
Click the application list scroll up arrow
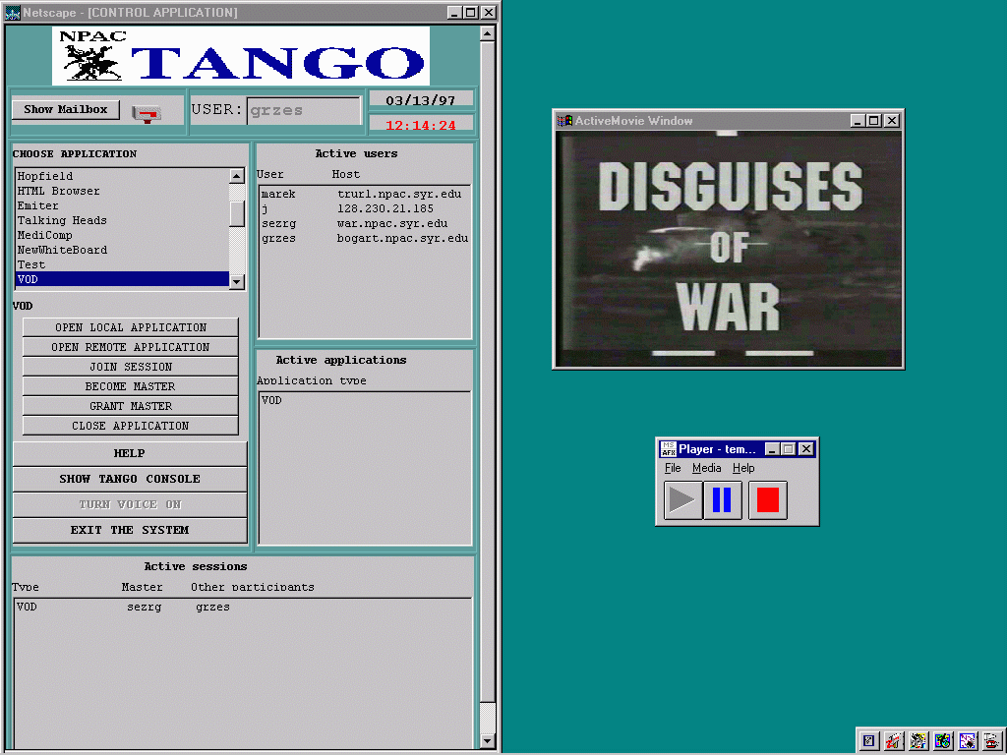pos(237,176)
